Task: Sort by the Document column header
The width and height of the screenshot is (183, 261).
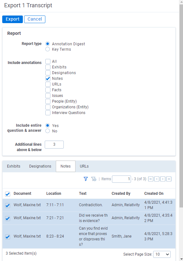Action: point(22,194)
